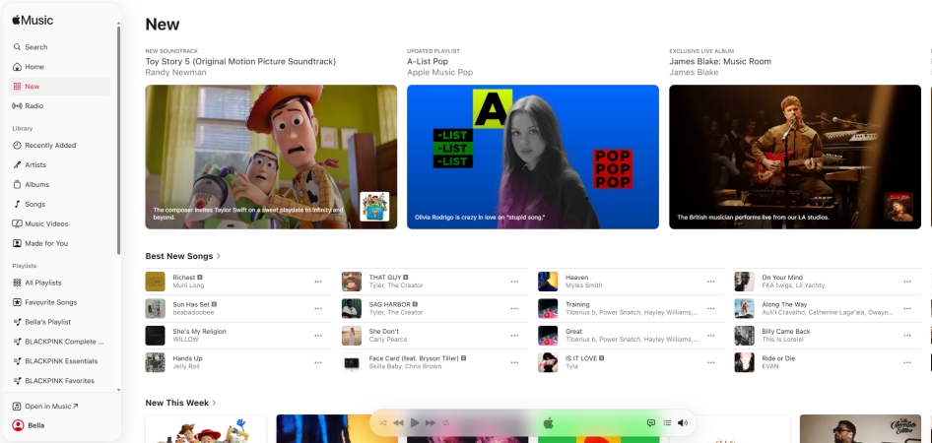Click Open in Music link
The image size is (932, 443).
45,407
